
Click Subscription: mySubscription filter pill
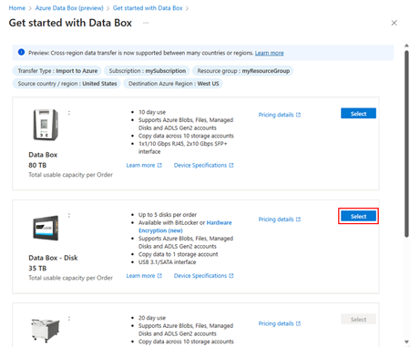point(147,71)
